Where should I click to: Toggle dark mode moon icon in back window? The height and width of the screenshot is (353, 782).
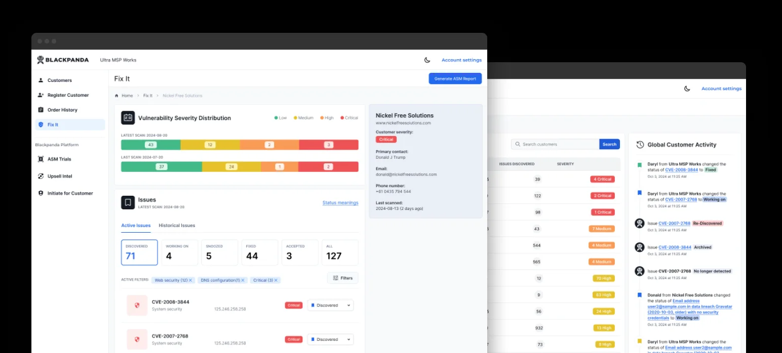point(687,89)
